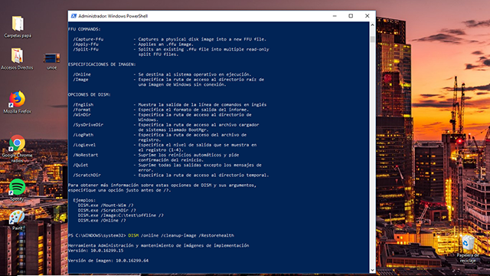The width and height of the screenshot is (490, 276).
Task: Select the unoe desktop thumbnail icon
Action: (51, 58)
